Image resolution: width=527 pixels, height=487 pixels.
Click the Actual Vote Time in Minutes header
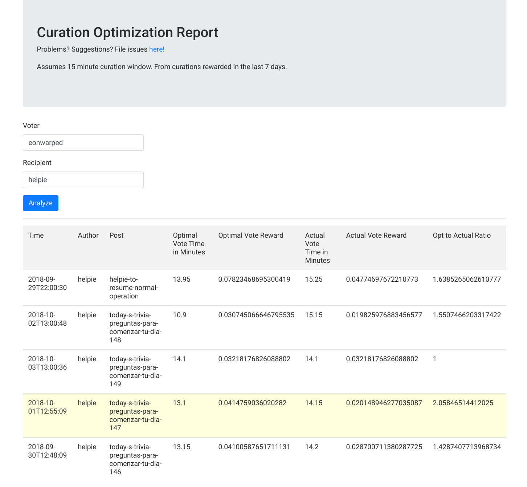tap(318, 248)
